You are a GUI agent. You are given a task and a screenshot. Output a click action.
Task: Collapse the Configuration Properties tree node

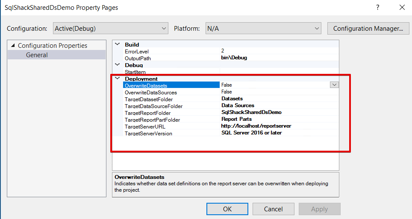click(13, 46)
